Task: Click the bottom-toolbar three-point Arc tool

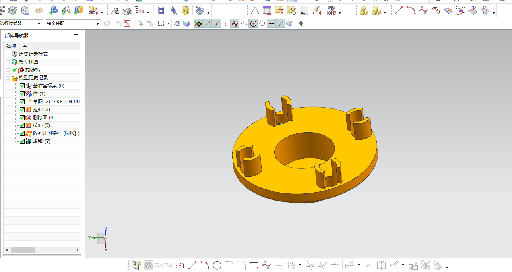Action: coord(205,265)
